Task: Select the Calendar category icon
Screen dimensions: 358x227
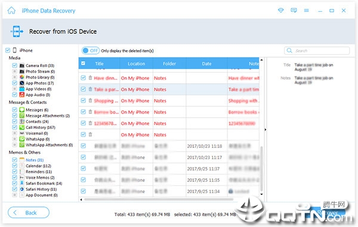Action: pyautogui.click(x=22, y=166)
